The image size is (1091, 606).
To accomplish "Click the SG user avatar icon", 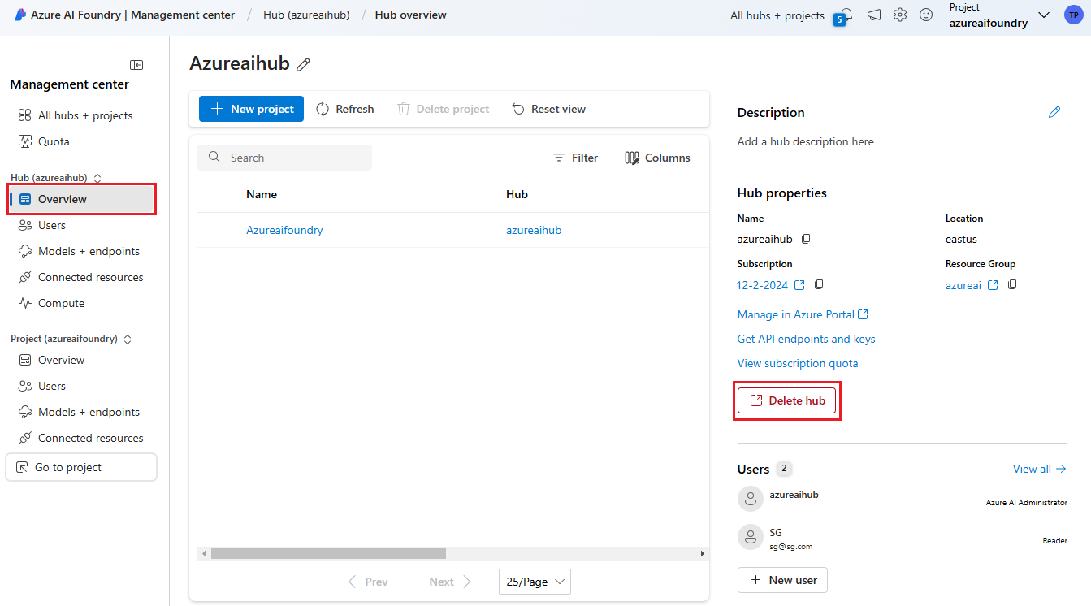I will click(x=751, y=537).
